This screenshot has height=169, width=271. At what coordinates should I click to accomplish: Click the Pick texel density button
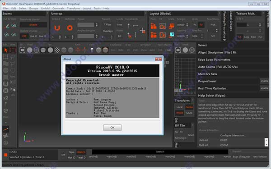[x=213, y=25]
